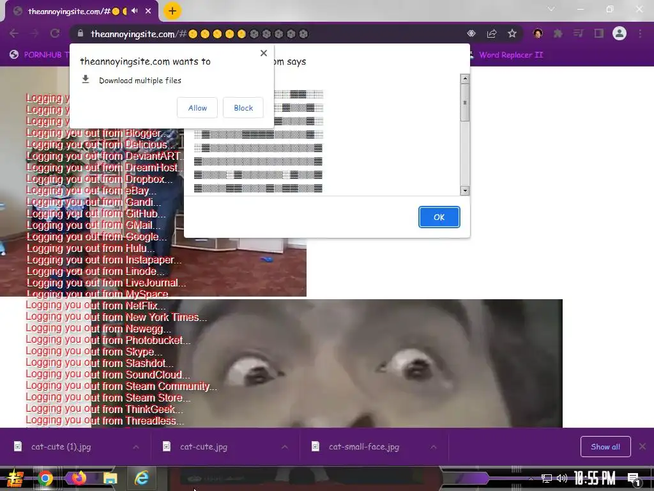Open media control playlist icon
The image size is (654, 491).
tap(578, 34)
